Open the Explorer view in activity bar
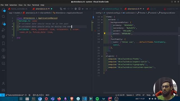180x101 pixels. coord(3,10)
